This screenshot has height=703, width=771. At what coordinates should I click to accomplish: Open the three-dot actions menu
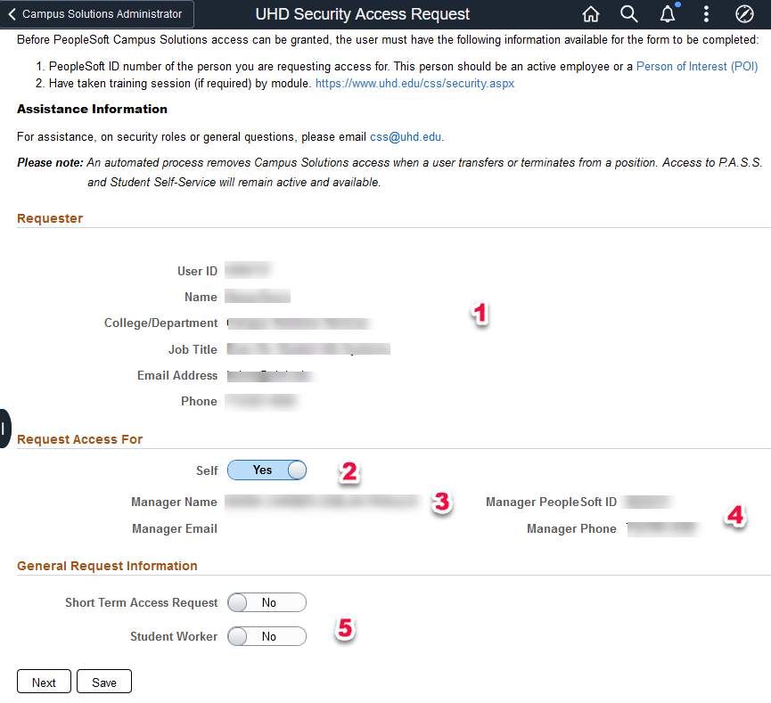pos(706,14)
